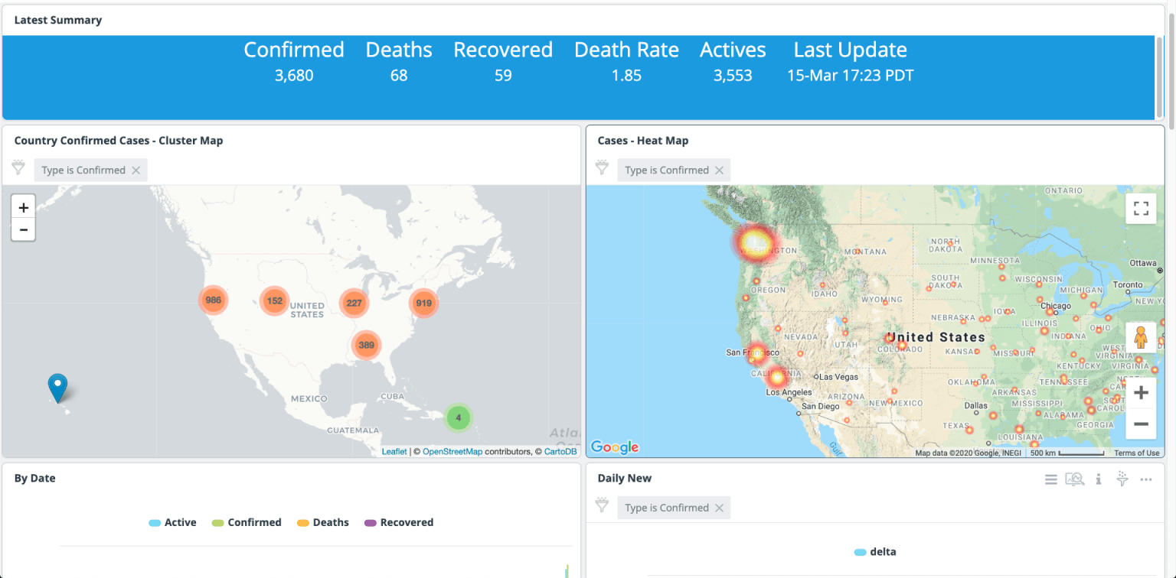This screenshot has width=1176, height=578.
Task: Zoom in on the Cluster Map
Action: (x=23, y=206)
